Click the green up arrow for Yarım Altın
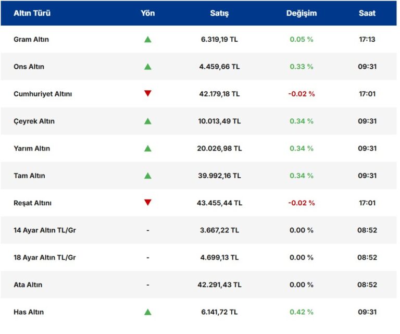The image size is (400, 334). tap(148, 149)
